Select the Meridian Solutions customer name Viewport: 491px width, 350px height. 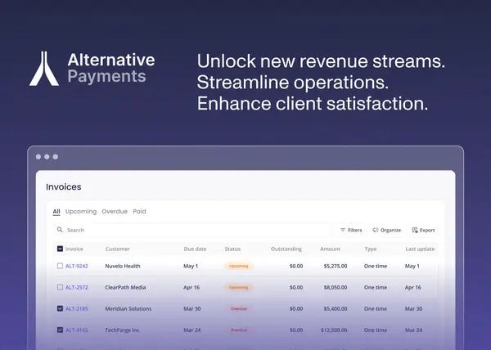(x=128, y=308)
